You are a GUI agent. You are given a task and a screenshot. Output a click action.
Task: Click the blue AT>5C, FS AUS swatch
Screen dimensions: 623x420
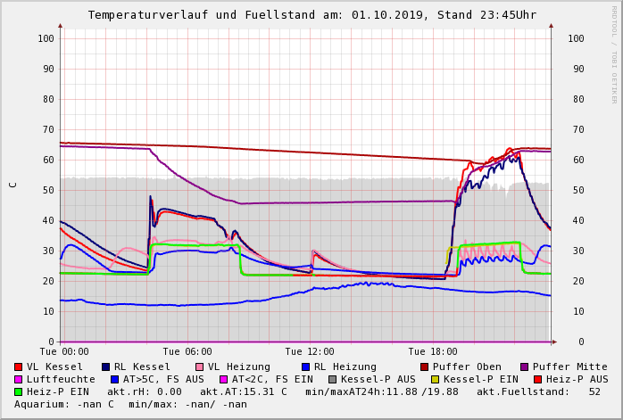tap(115, 380)
